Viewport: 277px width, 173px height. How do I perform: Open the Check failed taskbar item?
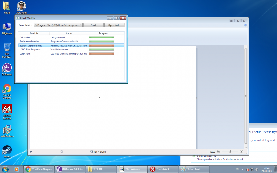click(x=163, y=169)
